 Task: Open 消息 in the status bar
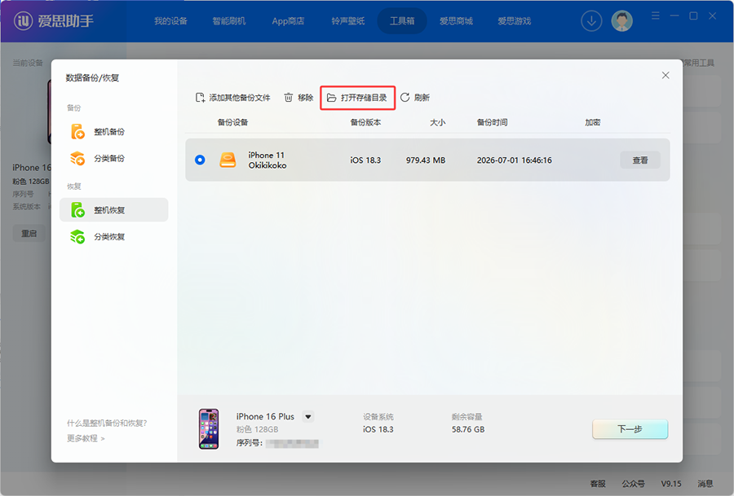click(x=705, y=484)
